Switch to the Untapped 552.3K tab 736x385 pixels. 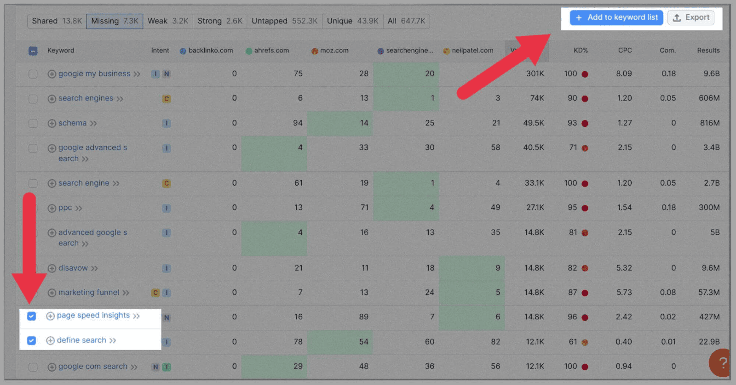(x=285, y=21)
